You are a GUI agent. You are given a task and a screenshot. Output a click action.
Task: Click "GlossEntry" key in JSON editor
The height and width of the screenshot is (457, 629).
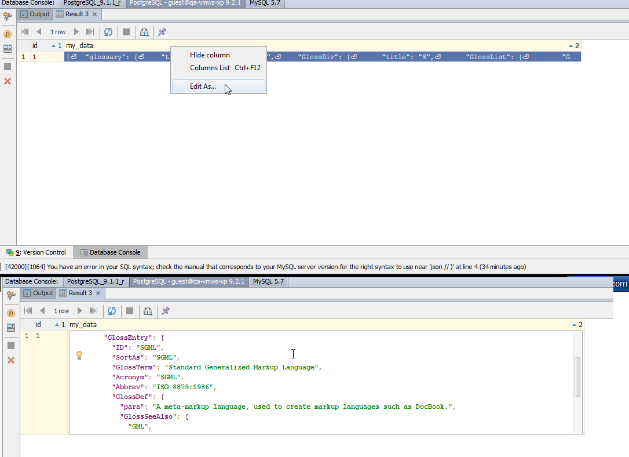(129, 338)
